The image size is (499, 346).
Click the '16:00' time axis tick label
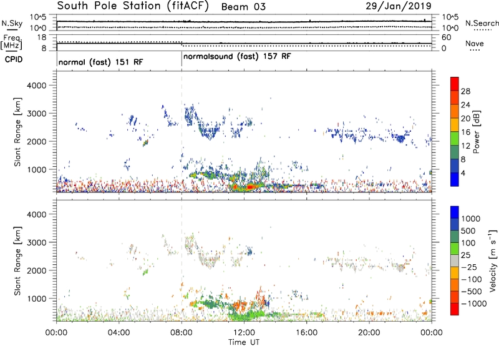click(x=306, y=333)
